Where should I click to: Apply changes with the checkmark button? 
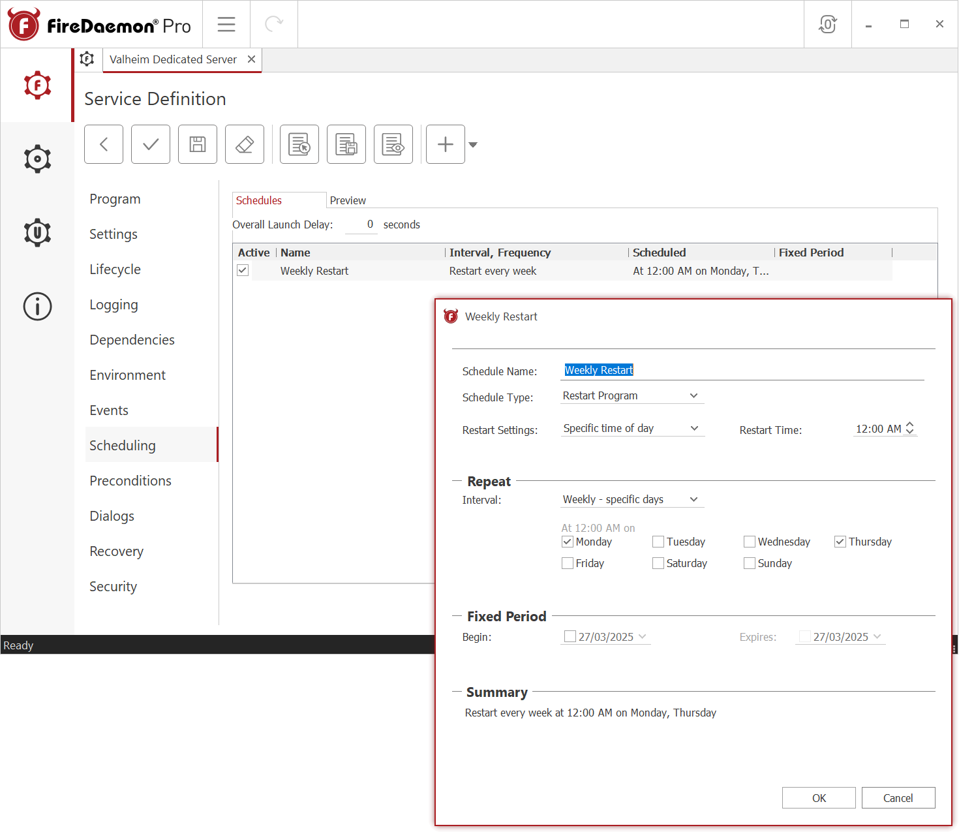tap(151, 144)
